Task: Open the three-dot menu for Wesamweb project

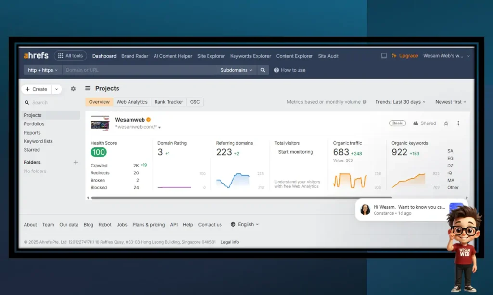Action: [x=458, y=123]
